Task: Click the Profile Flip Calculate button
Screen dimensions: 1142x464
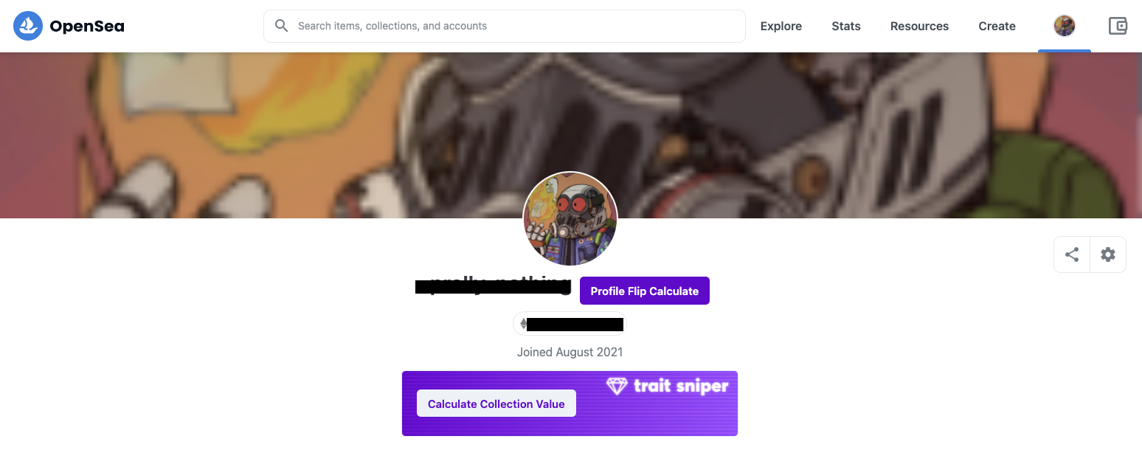Action: [x=645, y=291]
